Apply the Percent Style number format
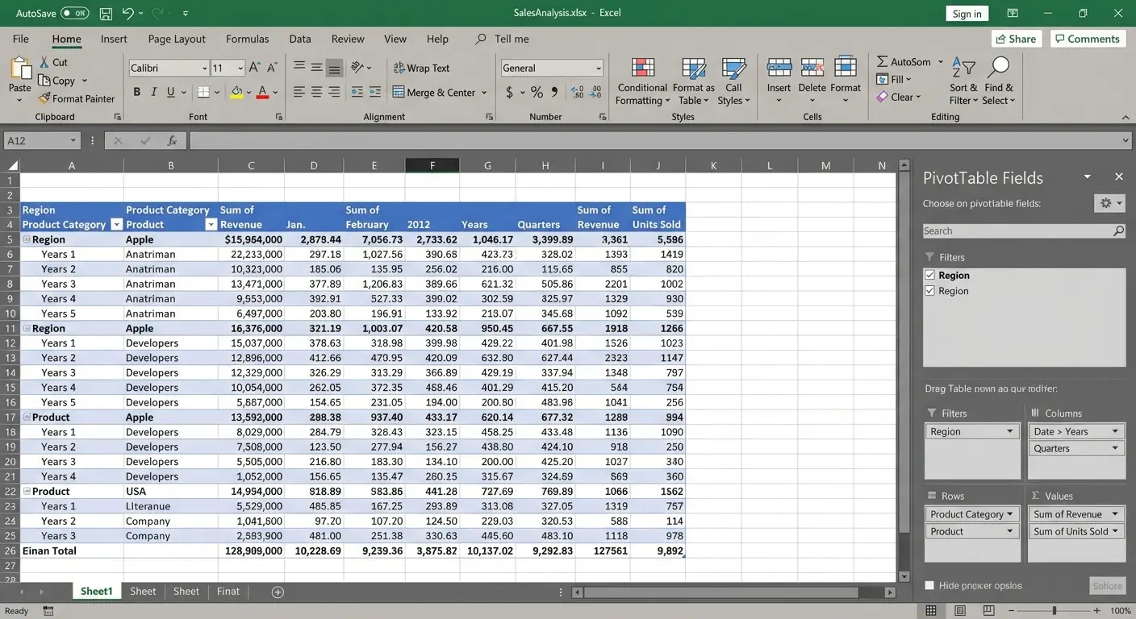Screen dimensions: 1136x619 tap(537, 92)
